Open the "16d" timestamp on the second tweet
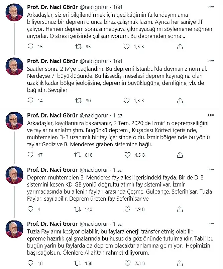The width and height of the screenshot is (223, 269). [117, 61]
